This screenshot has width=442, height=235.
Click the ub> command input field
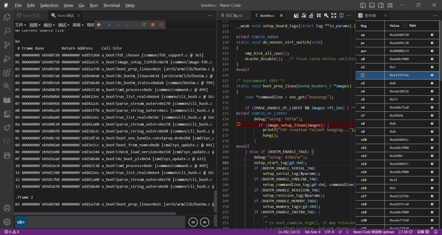(106, 222)
